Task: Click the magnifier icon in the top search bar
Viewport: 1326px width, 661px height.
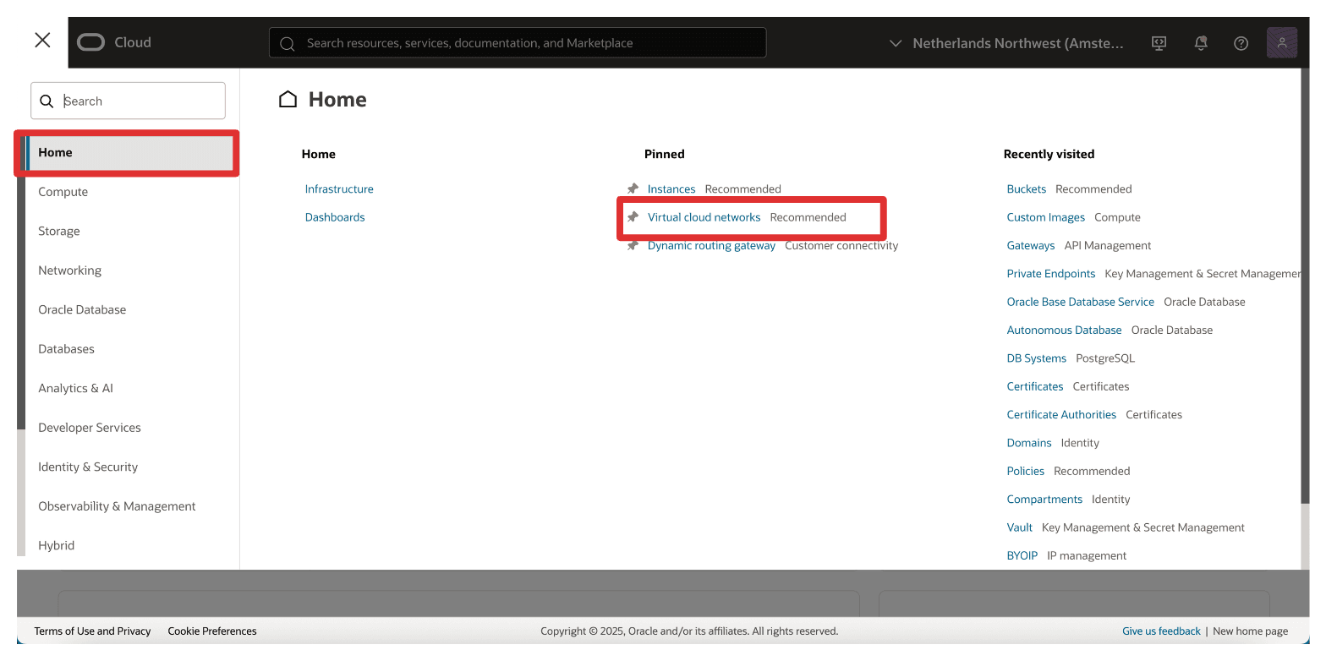Action: click(287, 43)
